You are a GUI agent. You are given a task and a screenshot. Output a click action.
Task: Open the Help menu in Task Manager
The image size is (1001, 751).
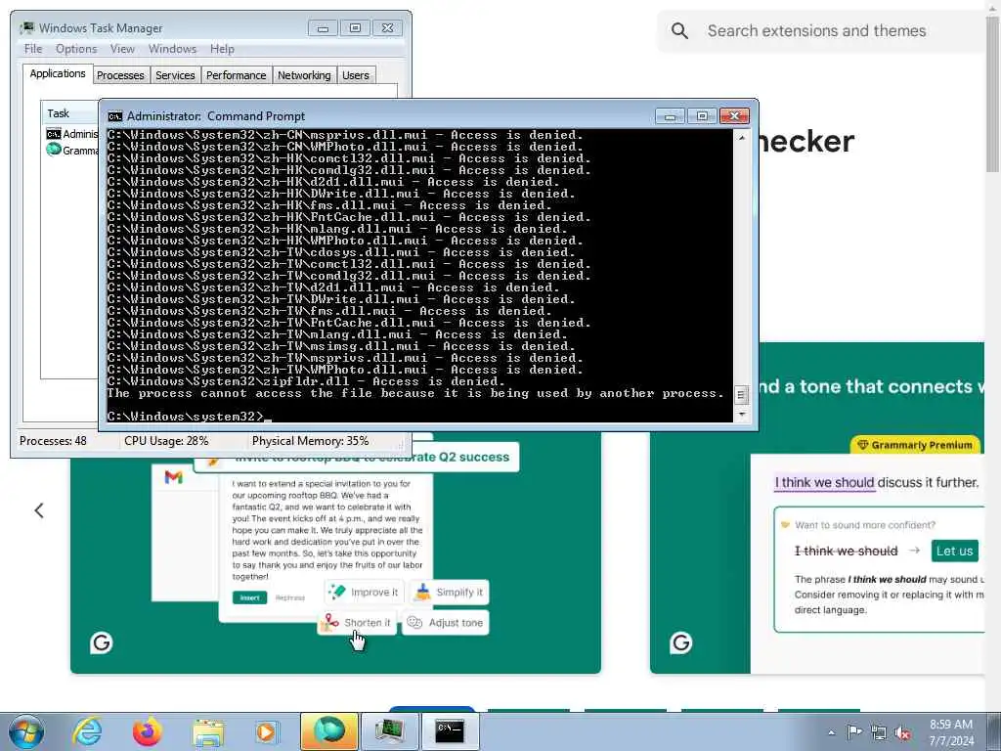pyautogui.click(x=222, y=49)
